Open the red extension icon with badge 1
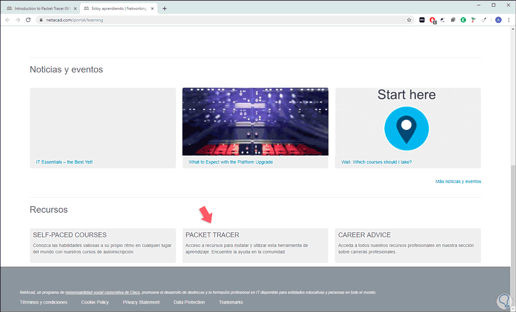 click(432, 20)
